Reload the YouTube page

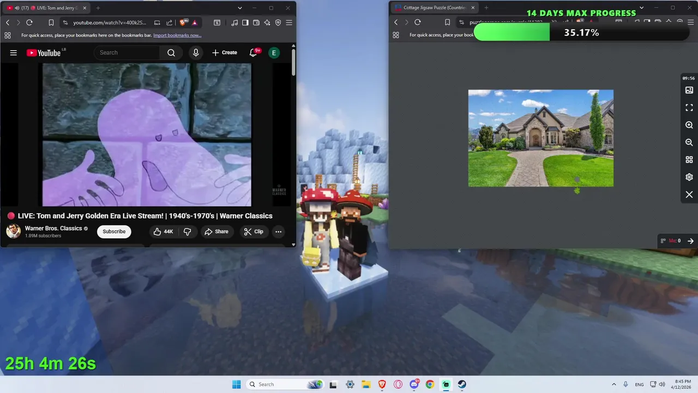pyautogui.click(x=29, y=22)
